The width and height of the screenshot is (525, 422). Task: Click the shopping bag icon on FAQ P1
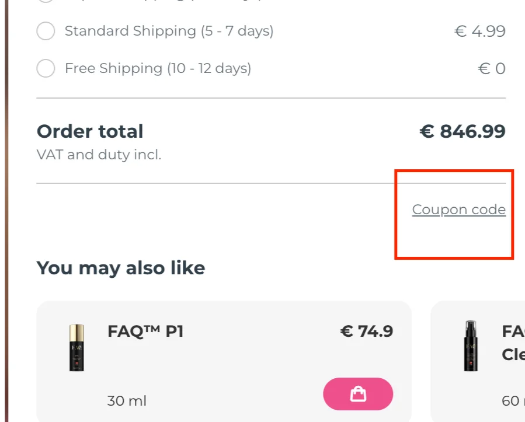[x=358, y=394]
